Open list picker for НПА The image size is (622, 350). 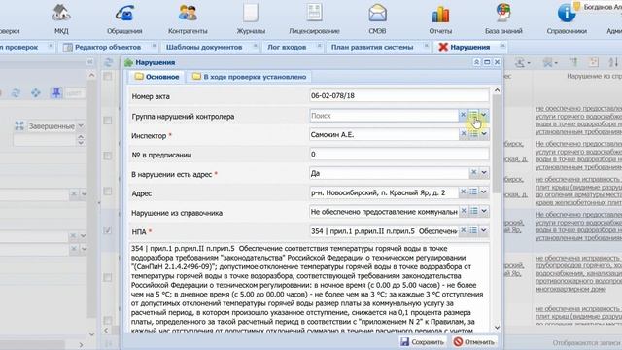pos(473,230)
